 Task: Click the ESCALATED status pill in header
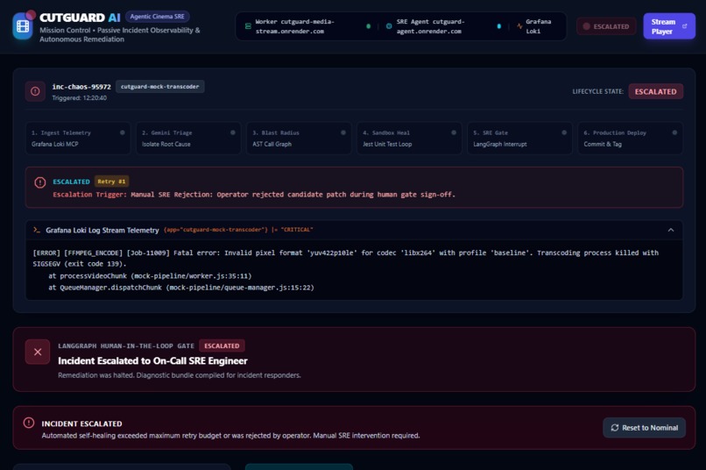(606, 26)
